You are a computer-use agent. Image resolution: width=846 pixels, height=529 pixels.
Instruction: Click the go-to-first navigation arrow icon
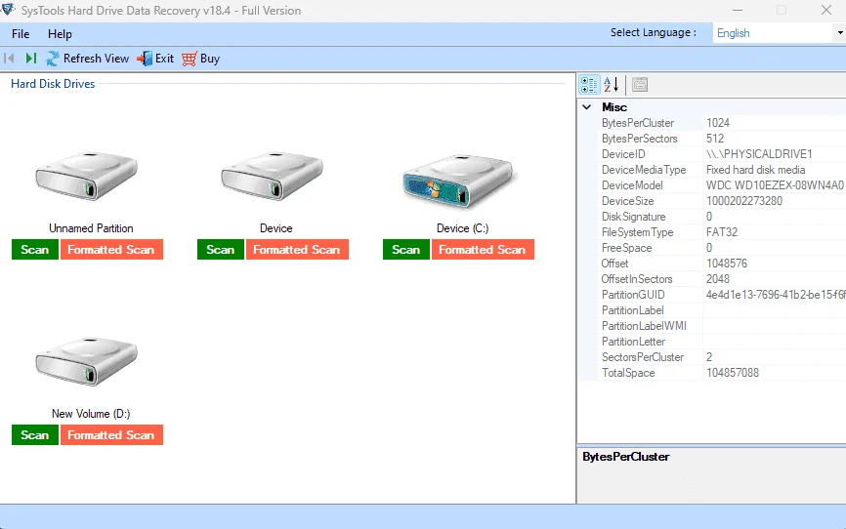(9, 59)
